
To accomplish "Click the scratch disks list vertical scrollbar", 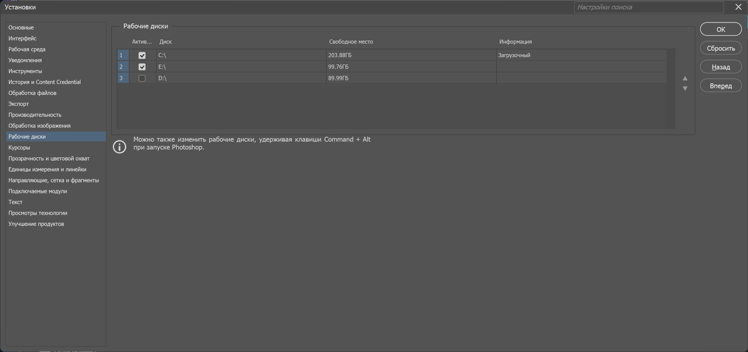I will point(671,89).
